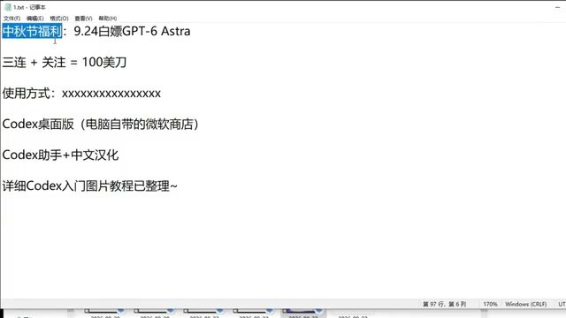
Task: Click the highlighted text 中秋节福利
Action: tap(32, 31)
